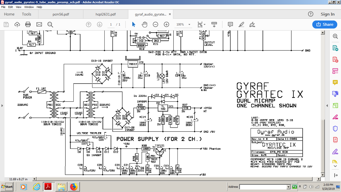Open the zoom level dropdown arrow
341x192 pixels.
tap(189, 24)
